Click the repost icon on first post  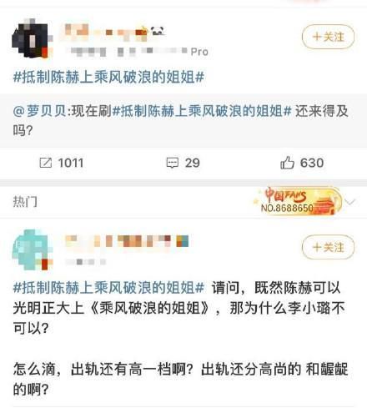(x=46, y=163)
